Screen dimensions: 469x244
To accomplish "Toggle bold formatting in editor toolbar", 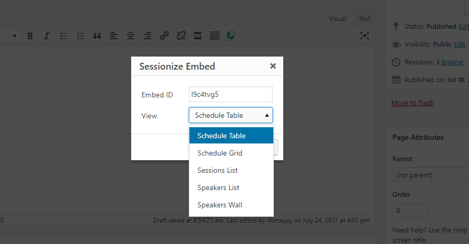I will 30,36.
